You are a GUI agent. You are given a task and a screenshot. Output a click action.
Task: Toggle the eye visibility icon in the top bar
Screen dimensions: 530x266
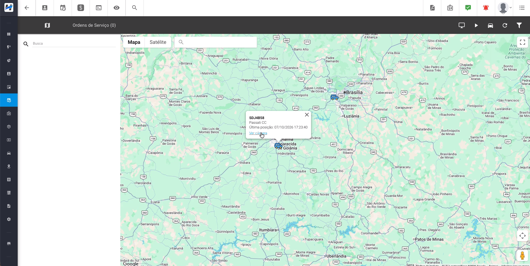tap(117, 8)
